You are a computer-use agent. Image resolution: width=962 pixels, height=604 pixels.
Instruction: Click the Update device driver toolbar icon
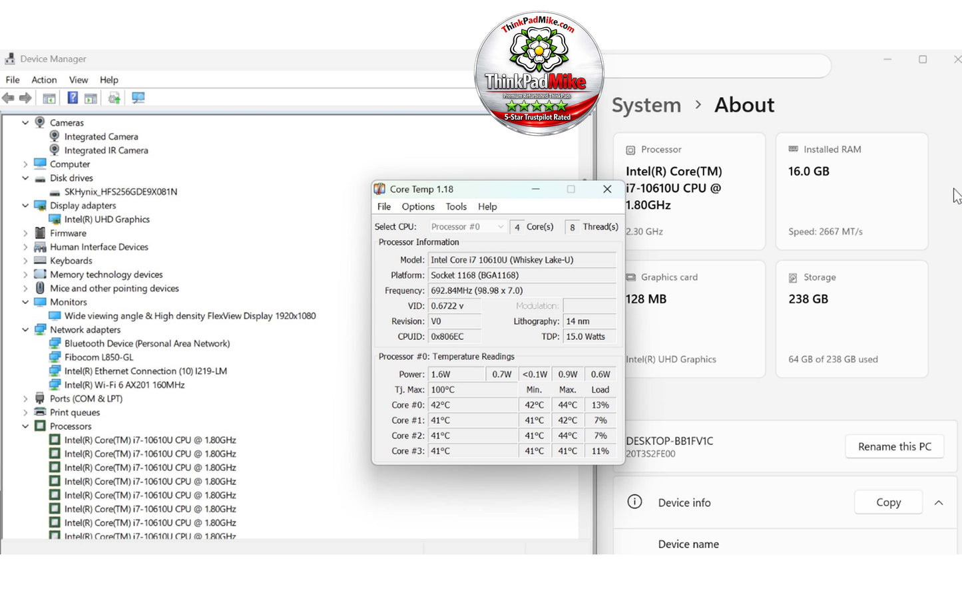click(x=115, y=98)
